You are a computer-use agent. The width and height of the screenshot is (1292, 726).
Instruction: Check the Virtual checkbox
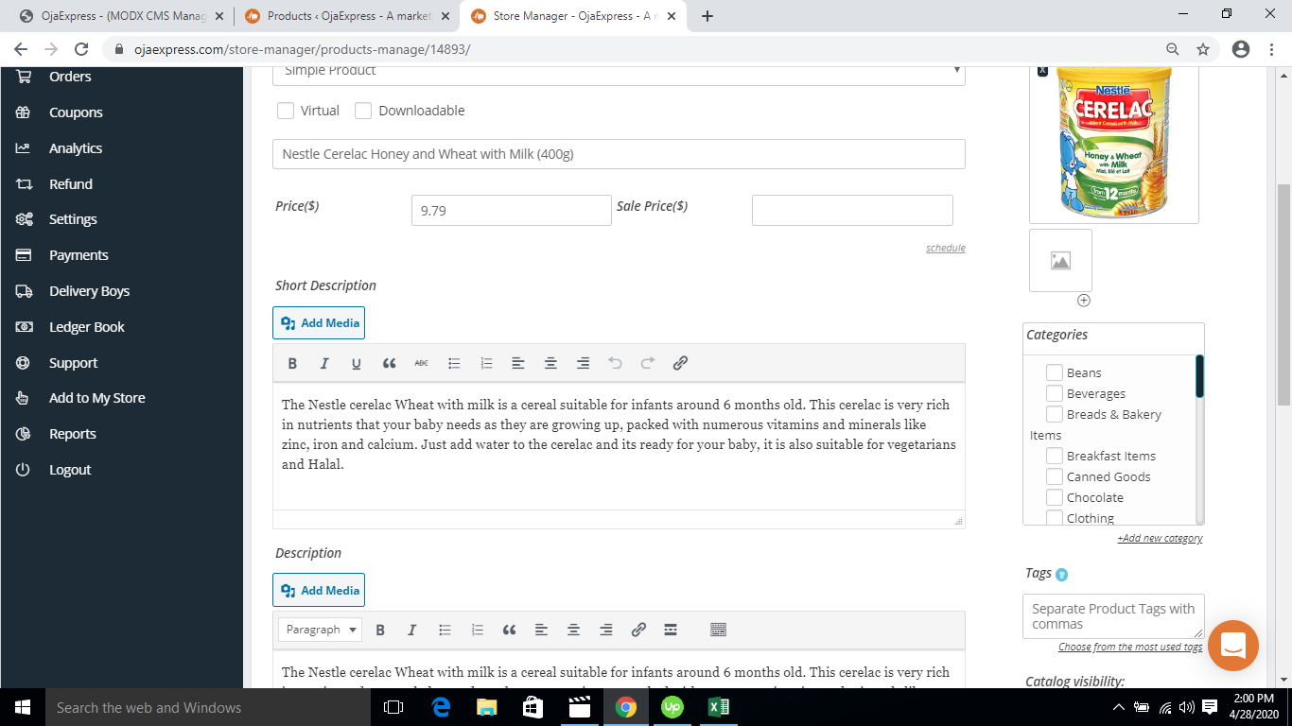[286, 111]
